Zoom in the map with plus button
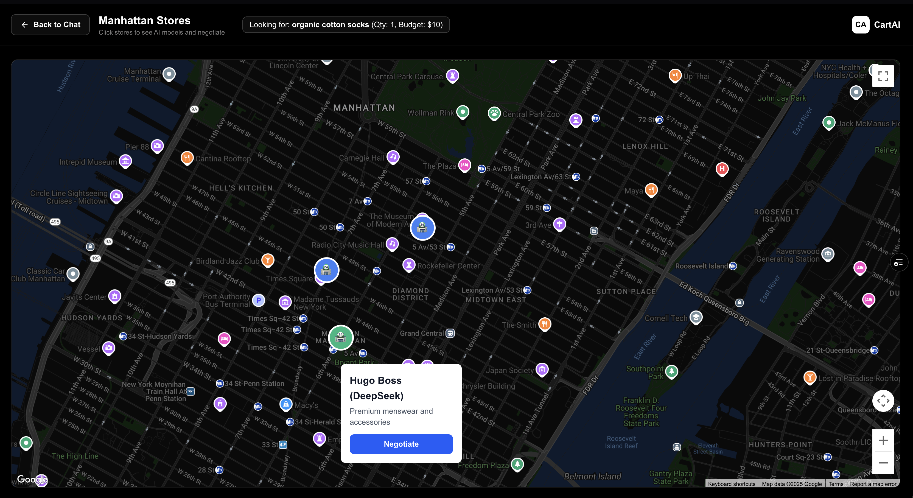Image resolution: width=913 pixels, height=498 pixels. (883, 441)
